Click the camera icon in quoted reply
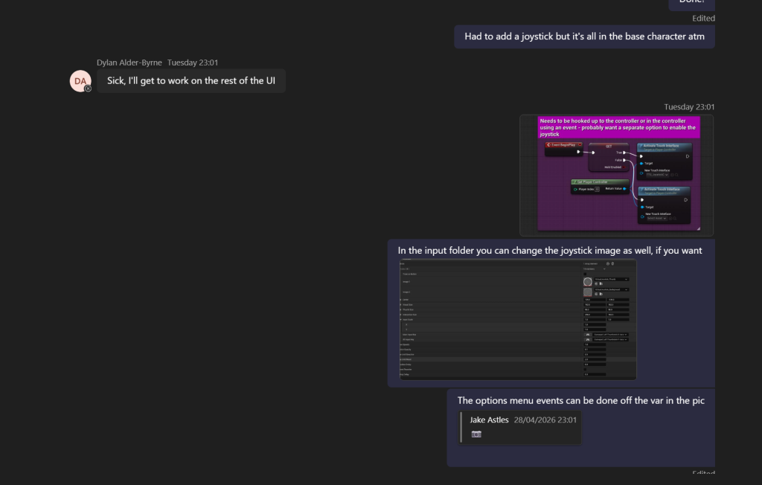 (476, 434)
